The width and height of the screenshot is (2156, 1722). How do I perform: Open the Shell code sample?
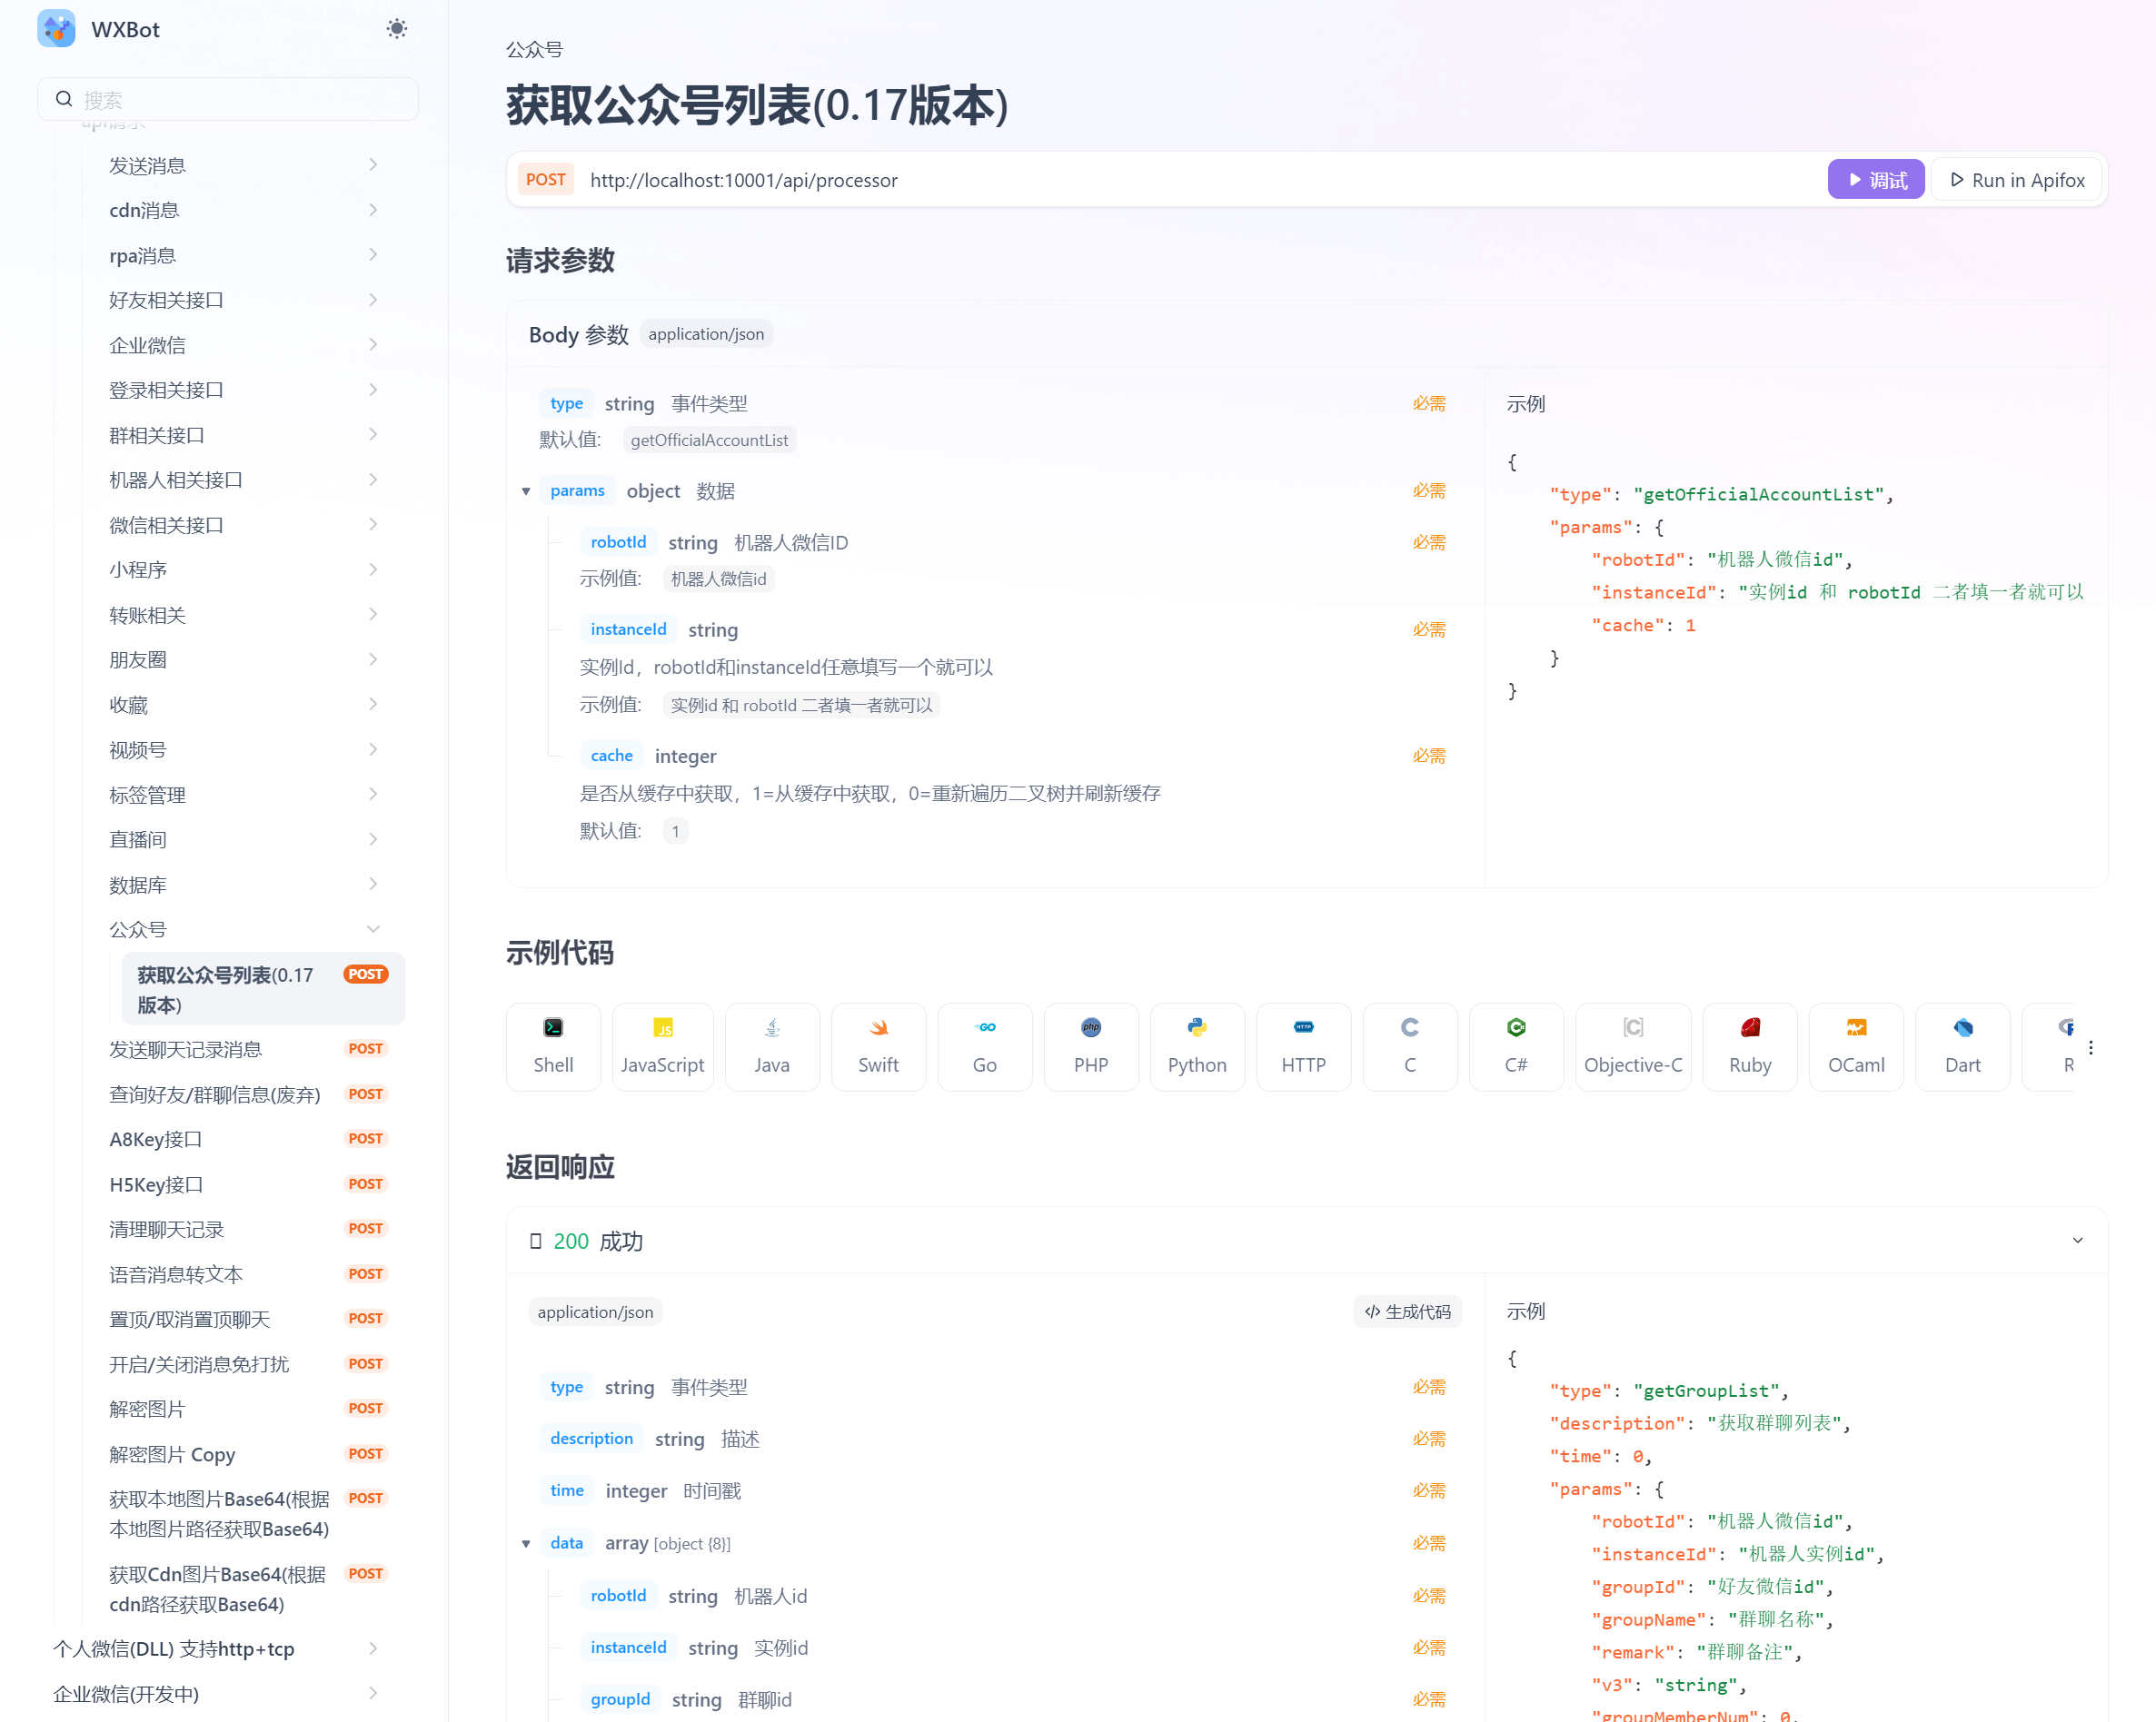pos(553,1045)
